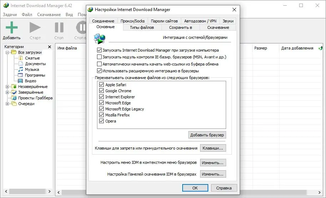Click the Стоп pause icon in toolbar
The height and width of the screenshot is (198, 326).
coord(59,27)
